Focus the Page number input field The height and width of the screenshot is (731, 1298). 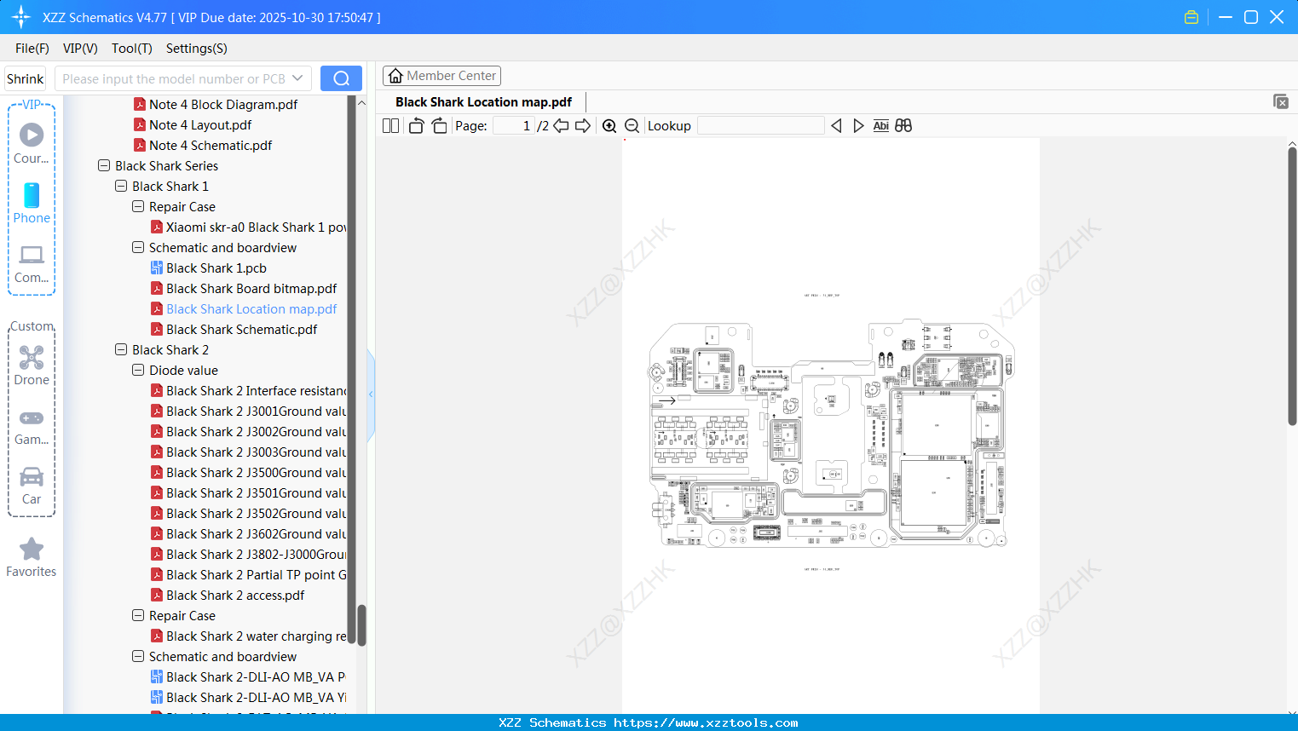pyautogui.click(x=514, y=126)
